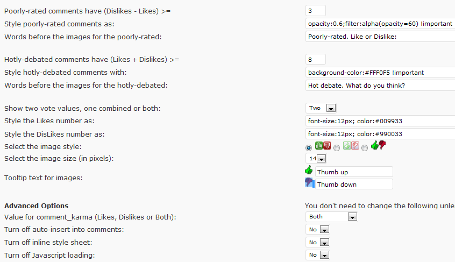455x262 pixels.
Task: Click the solid red thumbs-down box icon
Action: 327,145
